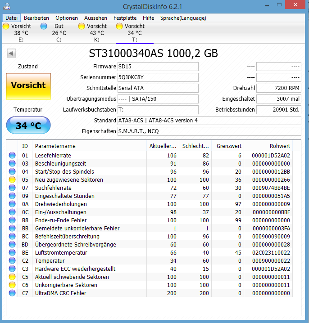Select the UltraDMA CRC Fehler parameter name
Viewport: 309px width, 323px height.
[x=61, y=293]
